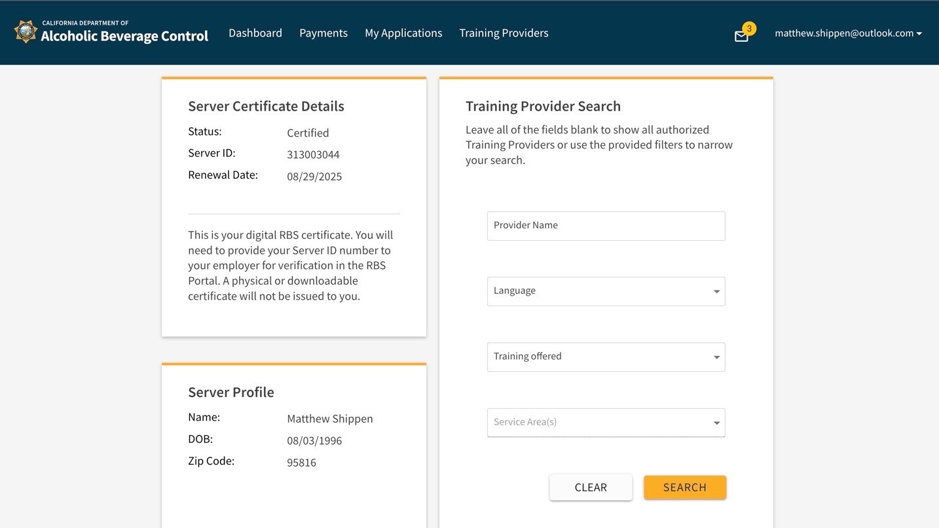Click the Server ID number 313003044
This screenshot has width=939, height=528.
(313, 154)
